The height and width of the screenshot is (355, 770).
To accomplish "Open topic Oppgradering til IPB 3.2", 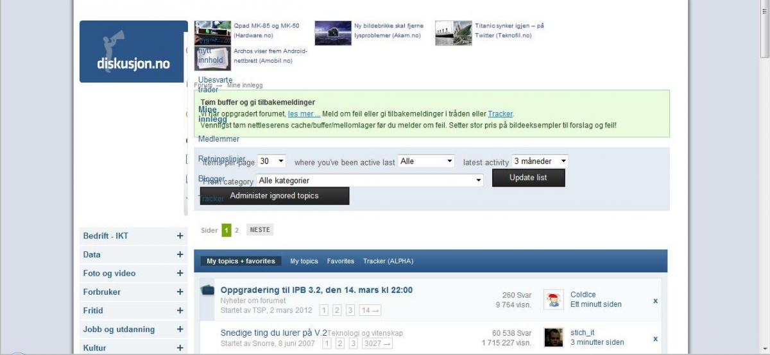I will tap(316, 290).
